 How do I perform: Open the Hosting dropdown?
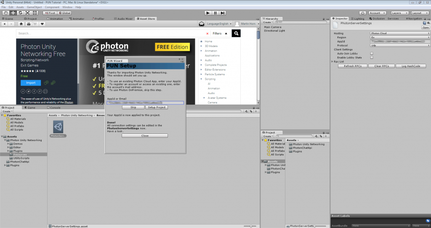(x=400, y=33)
